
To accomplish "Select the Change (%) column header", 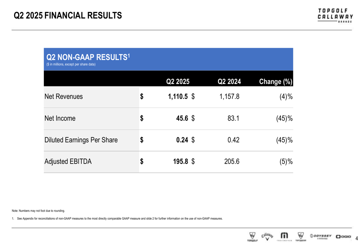I will coord(276,81).
